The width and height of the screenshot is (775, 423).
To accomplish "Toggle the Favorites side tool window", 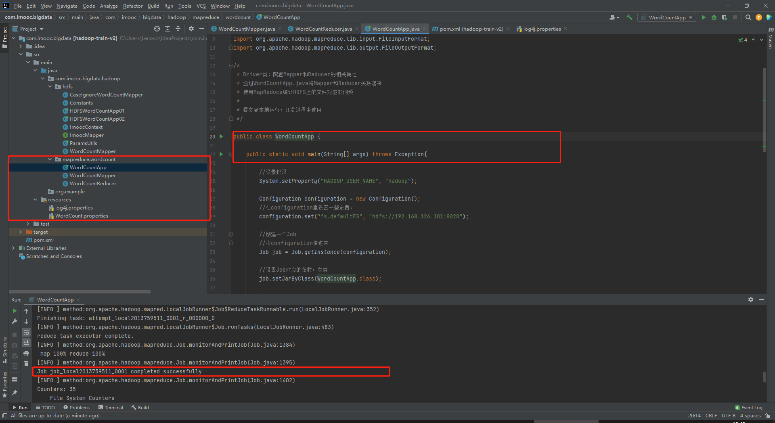I will tap(5, 385).
